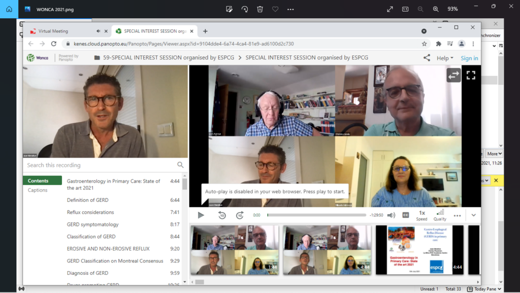Open the More dropdown in background window

point(495,154)
